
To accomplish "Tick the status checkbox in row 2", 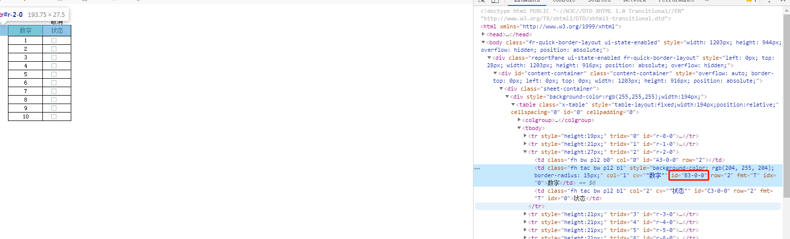I will click(54, 49).
